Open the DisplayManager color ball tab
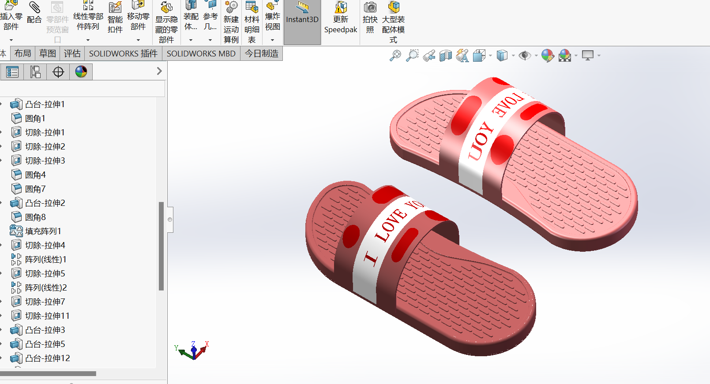The image size is (710, 384). (x=81, y=71)
